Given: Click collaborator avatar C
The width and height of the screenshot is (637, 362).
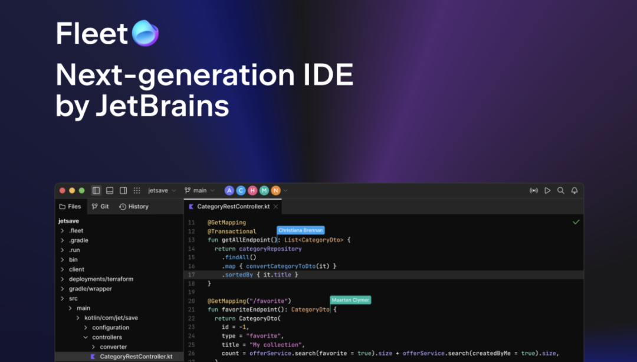Looking at the screenshot, I should click(241, 190).
